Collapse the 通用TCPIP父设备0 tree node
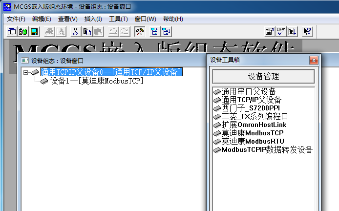Viewport: 339px width, 211px height. click(26, 72)
